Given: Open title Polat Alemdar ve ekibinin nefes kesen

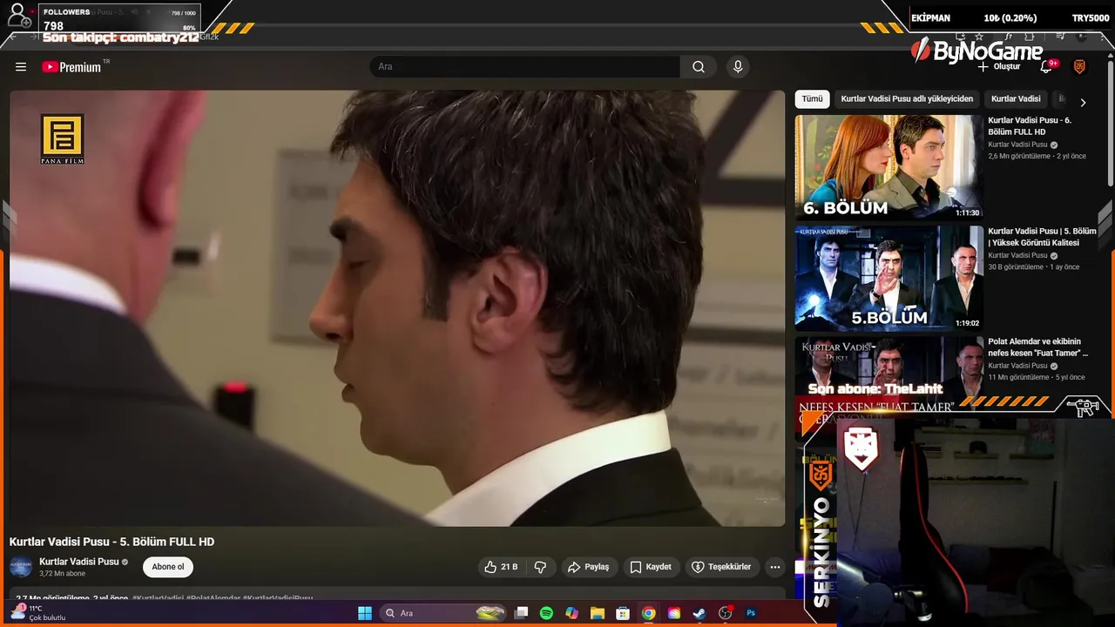Looking at the screenshot, I should 1037,347.
